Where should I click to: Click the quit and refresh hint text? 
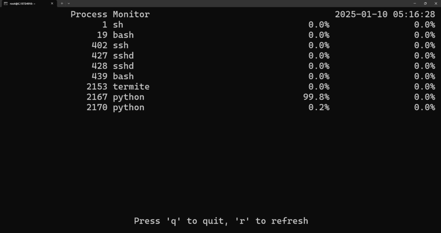point(221,221)
